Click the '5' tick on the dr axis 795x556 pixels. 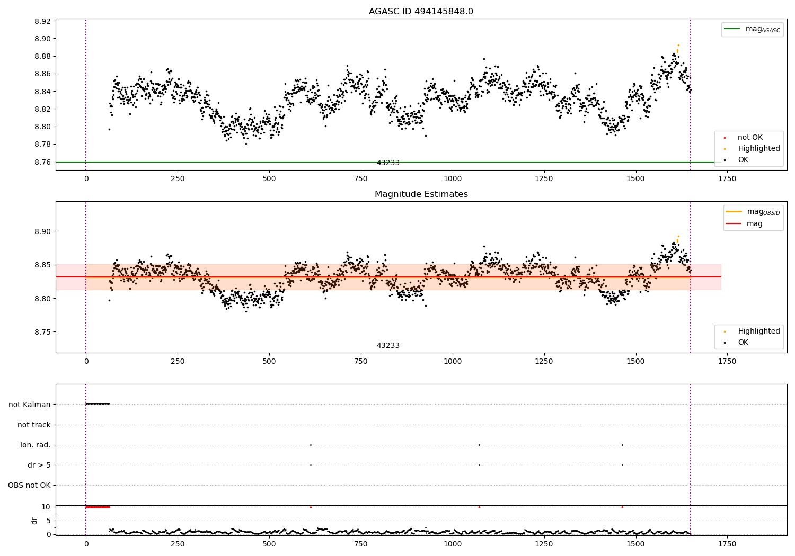pyautogui.click(x=48, y=521)
